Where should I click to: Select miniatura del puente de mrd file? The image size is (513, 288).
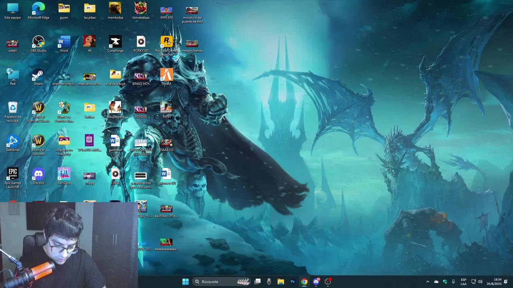[x=192, y=14]
